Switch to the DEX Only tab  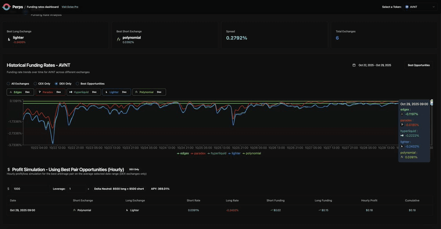point(55,83)
